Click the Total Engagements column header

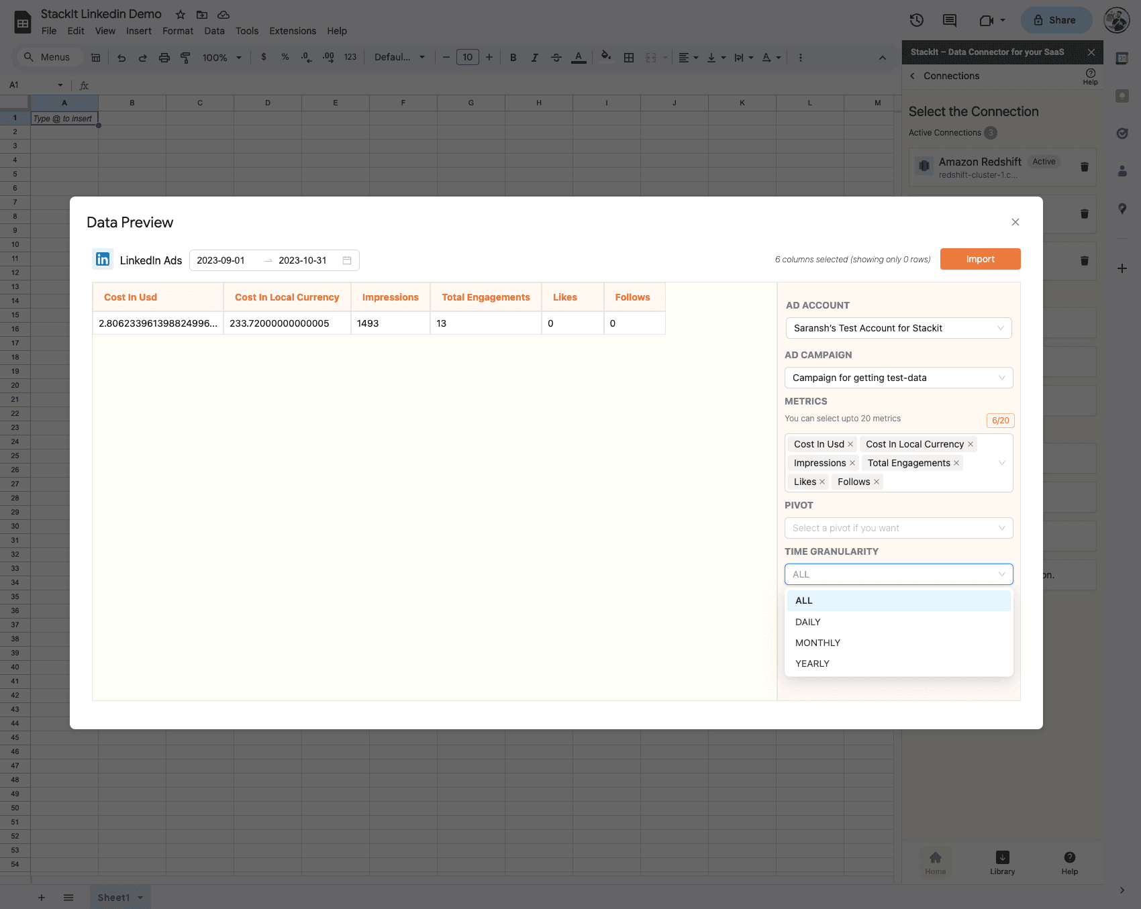486,297
